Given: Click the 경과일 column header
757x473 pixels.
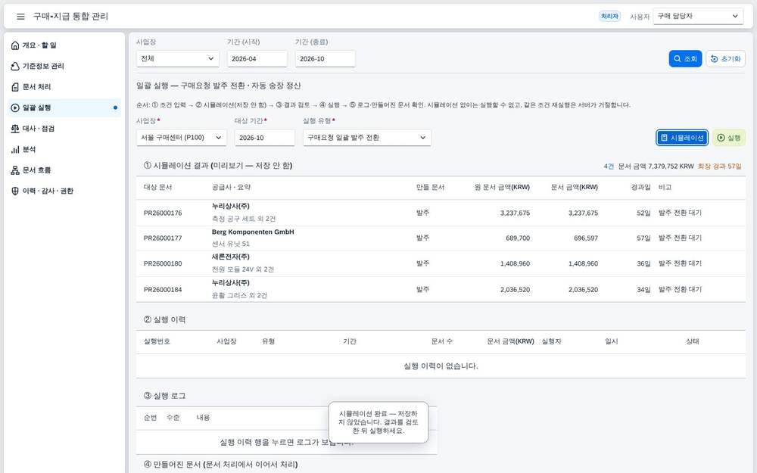Looking at the screenshot, I should [x=640, y=187].
